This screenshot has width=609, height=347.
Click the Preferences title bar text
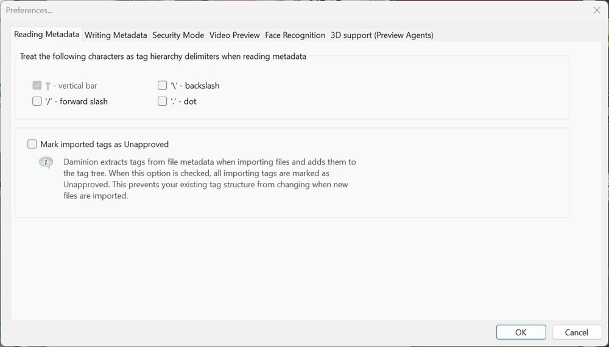coord(29,10)
